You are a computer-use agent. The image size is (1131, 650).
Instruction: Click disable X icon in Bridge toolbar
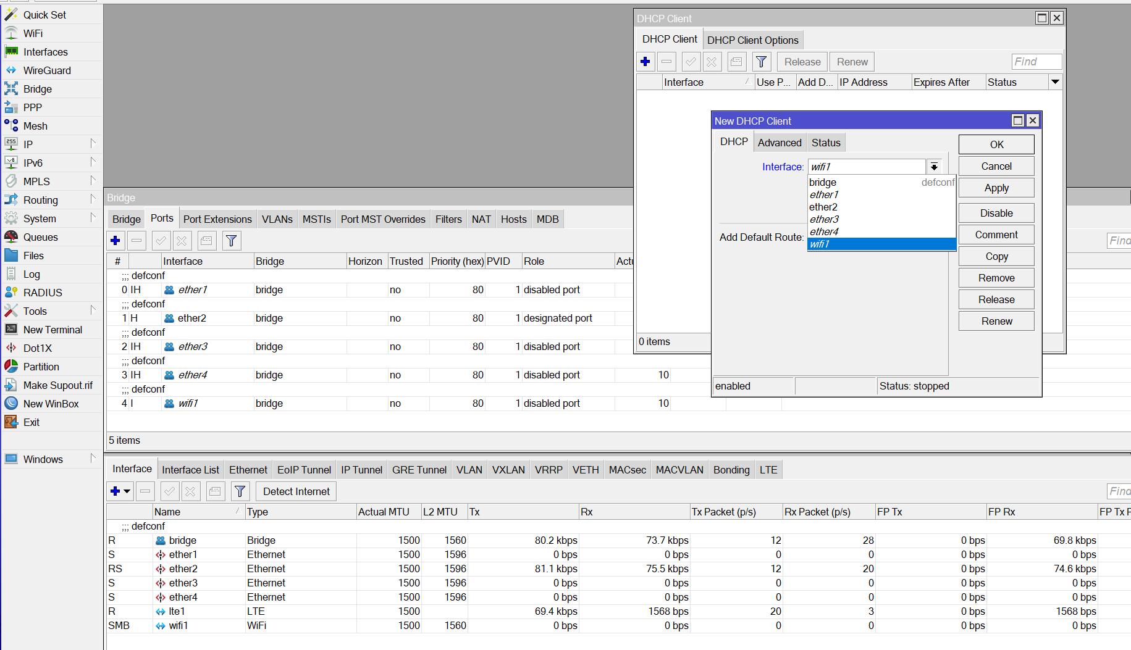(x=182, y=241)
